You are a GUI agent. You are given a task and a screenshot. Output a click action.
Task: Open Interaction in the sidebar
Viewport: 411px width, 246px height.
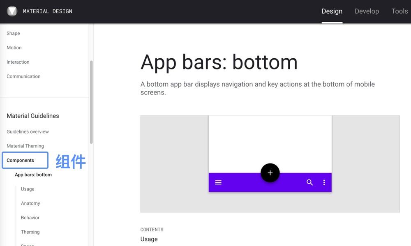(x=18, y=62)
